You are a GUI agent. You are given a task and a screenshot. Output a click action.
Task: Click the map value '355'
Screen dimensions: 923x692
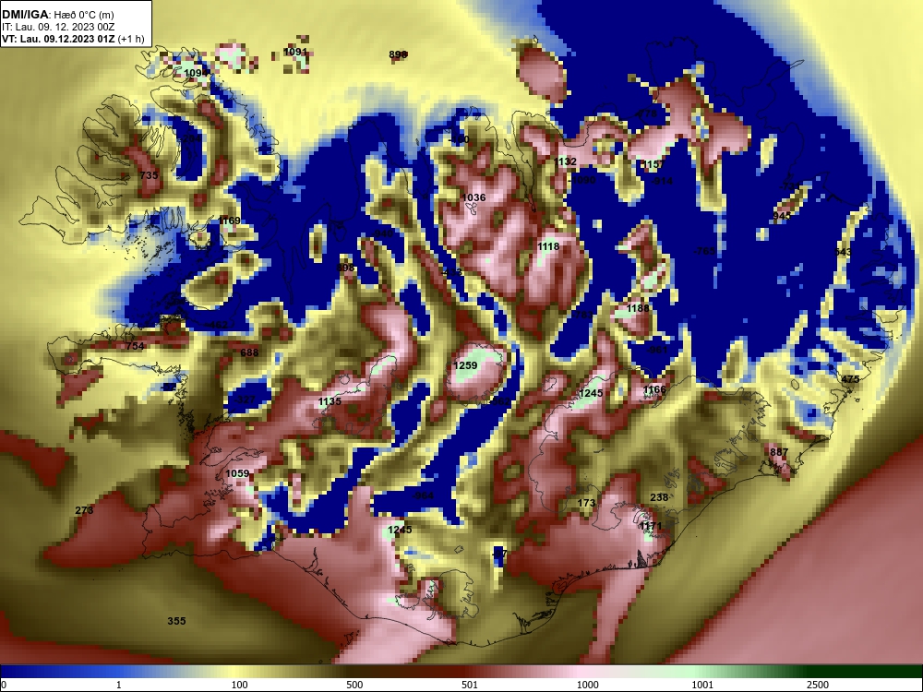(x=176, y=621)
